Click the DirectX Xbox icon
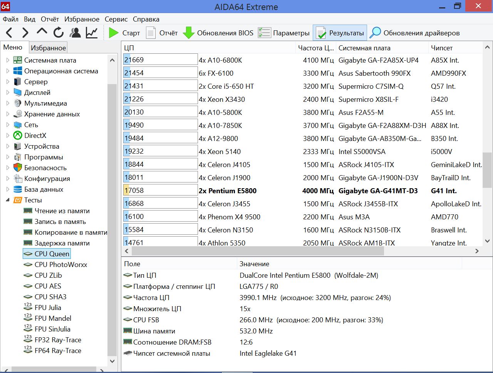Image resolution: width=493 pixels, height=373 pixels. (x=18, y=136)
